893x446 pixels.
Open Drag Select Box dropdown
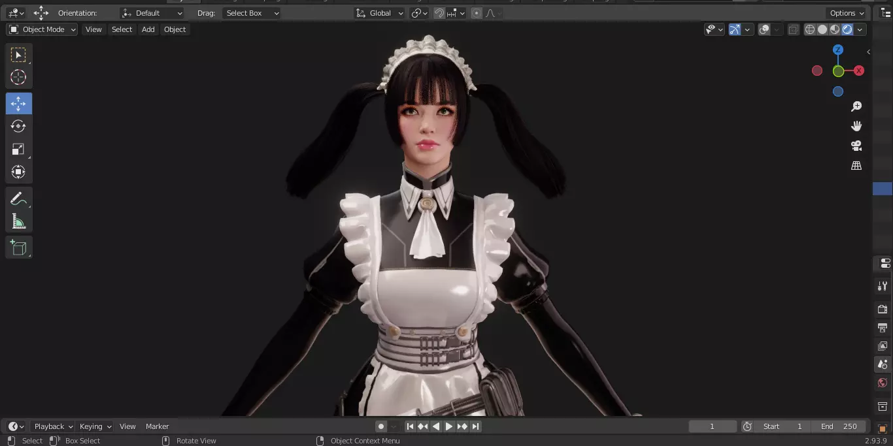tap(251, 13)
